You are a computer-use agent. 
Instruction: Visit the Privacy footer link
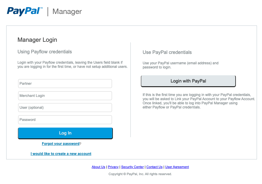click(113, 167)
